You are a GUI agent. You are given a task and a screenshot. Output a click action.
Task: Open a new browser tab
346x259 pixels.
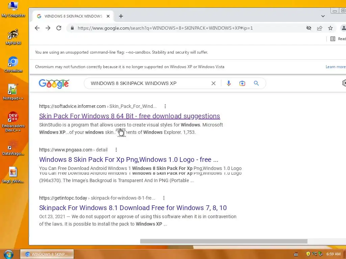click(121, 16)
